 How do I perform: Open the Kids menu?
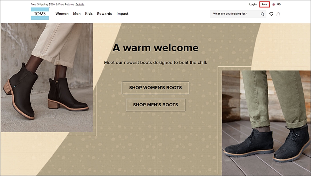[89, 14]
